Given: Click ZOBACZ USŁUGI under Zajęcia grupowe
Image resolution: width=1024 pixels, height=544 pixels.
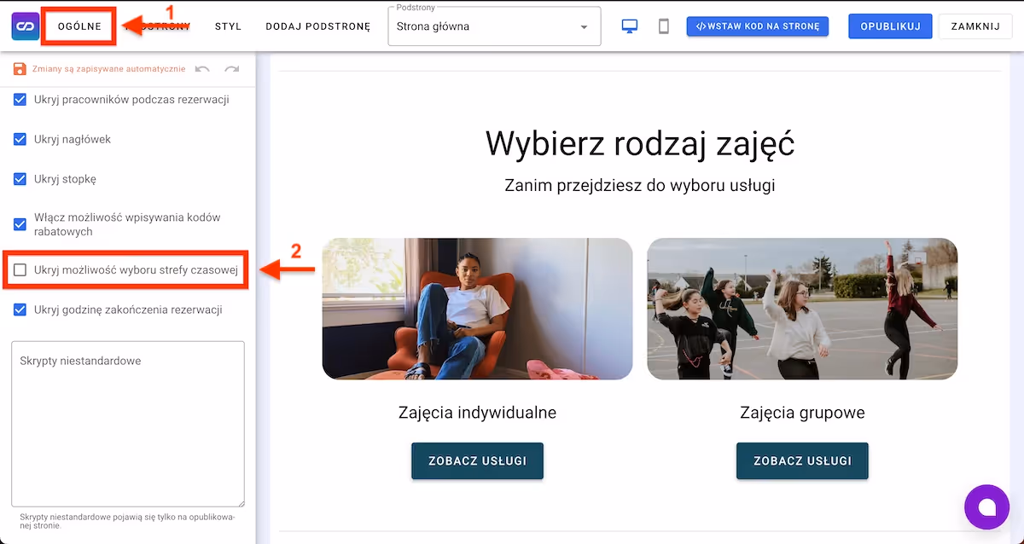Looking at the screenshot, I should tap(802, 460).
